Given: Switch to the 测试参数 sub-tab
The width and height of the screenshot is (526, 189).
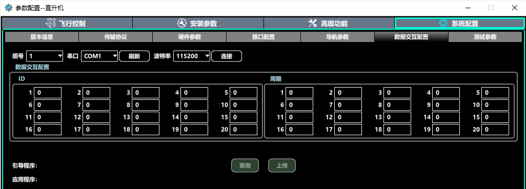Looking at the screenshot, I should tap(485, 37).
